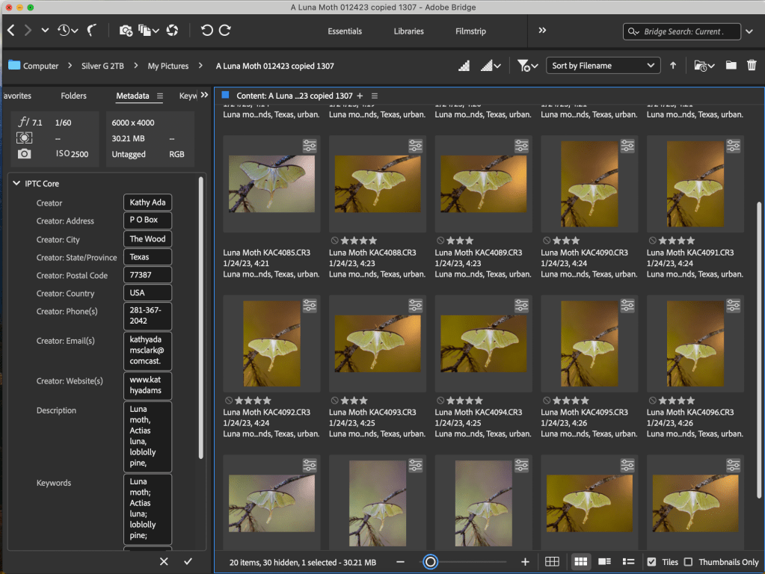
Task: Open the Sort by Filename dropdown
Action: pos(603,66)
